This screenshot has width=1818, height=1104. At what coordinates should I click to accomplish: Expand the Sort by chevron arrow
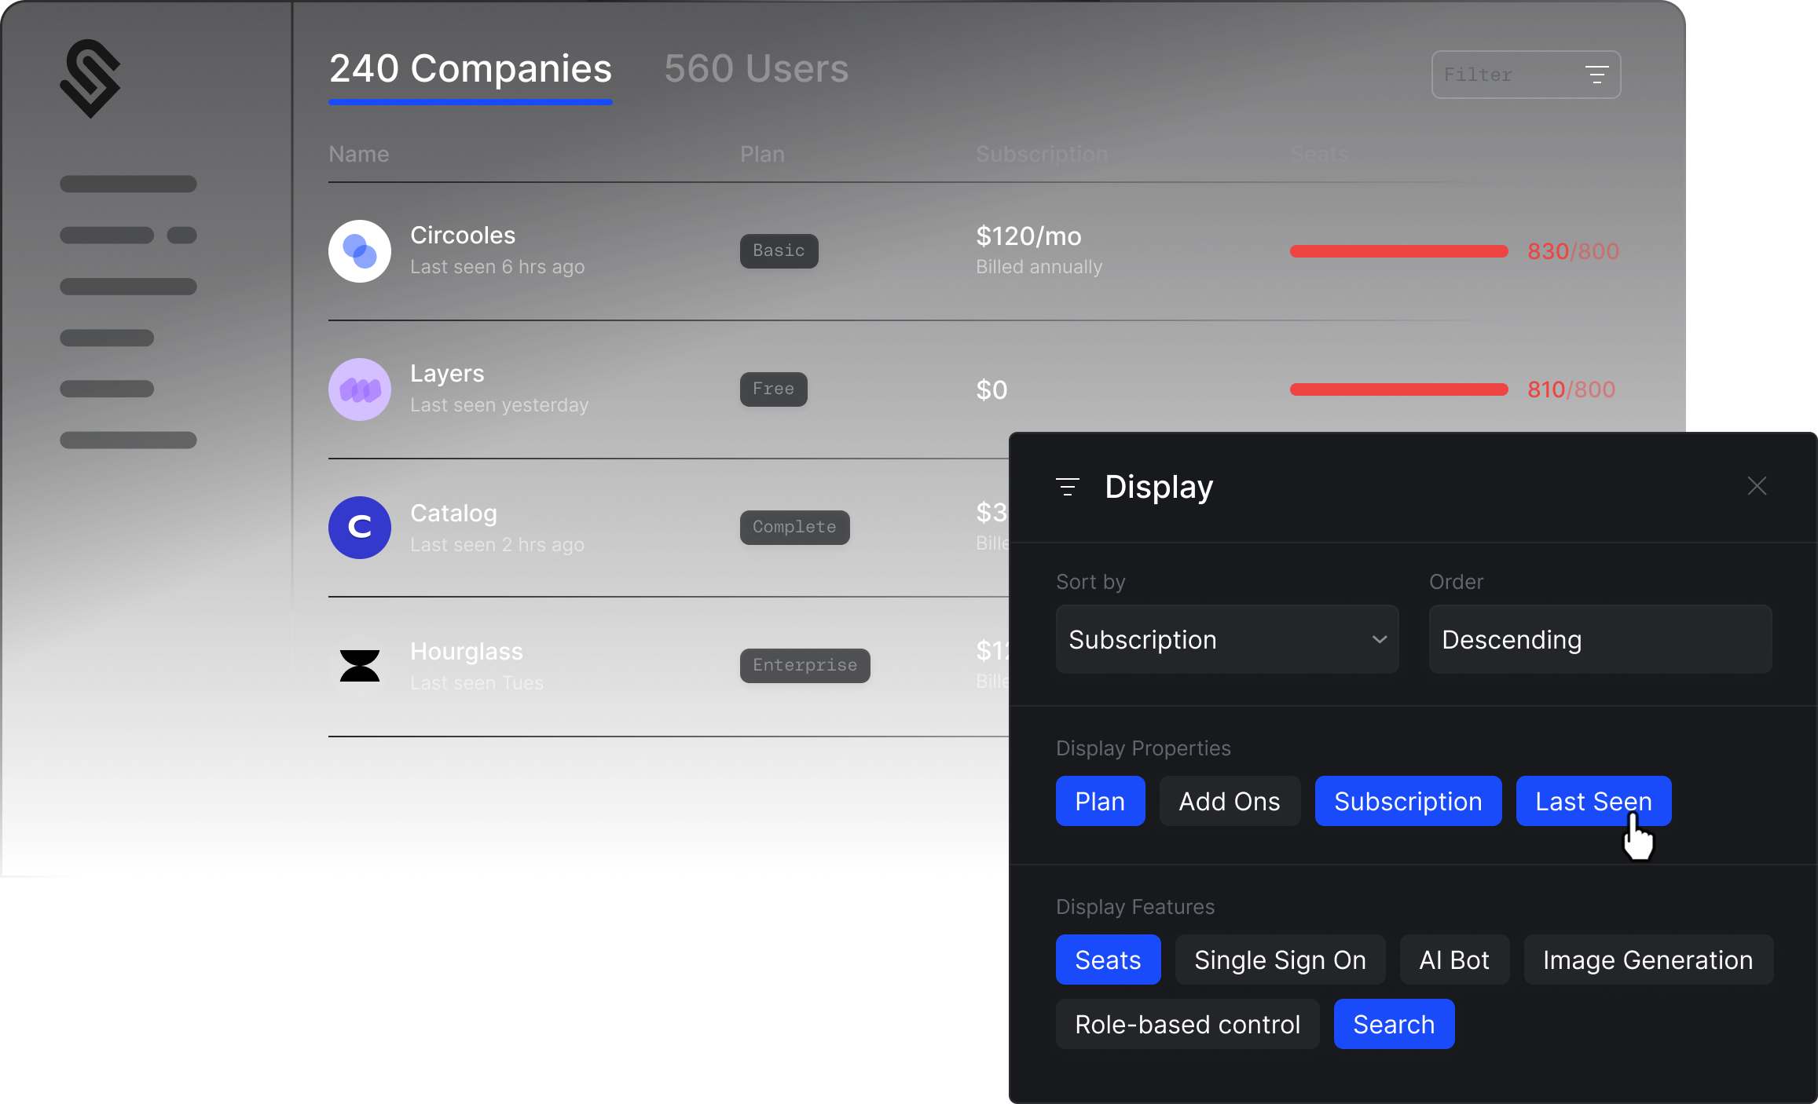tap(1379, 639)
